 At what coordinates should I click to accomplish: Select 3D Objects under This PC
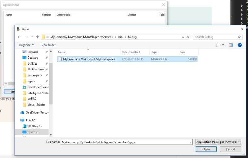[34, 126]
